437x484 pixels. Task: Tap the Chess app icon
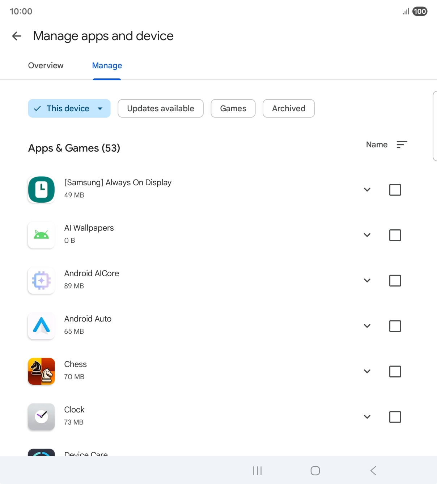pos(41,371)
